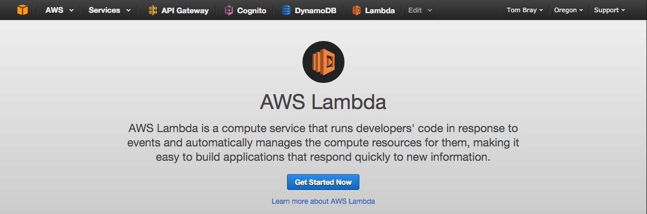
Task: Click the purple Cognito shortcut icon
Action: (229, 10)
